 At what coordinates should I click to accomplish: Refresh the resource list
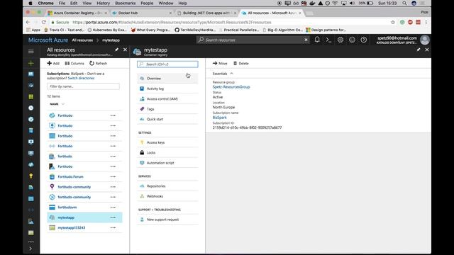(x=98, y=63)
